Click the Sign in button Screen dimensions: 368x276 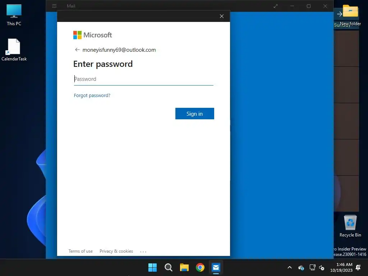tap(194, 114)
